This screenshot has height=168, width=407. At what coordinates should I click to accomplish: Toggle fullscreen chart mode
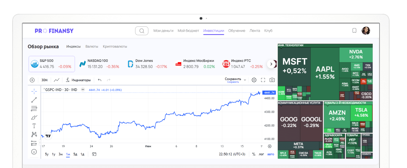coord(263,80)
